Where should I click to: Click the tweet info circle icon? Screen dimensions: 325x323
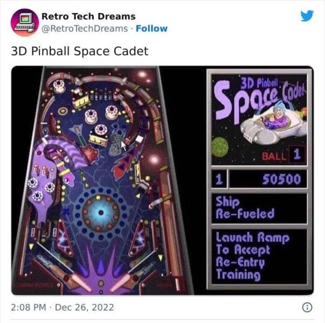(307, 307)
